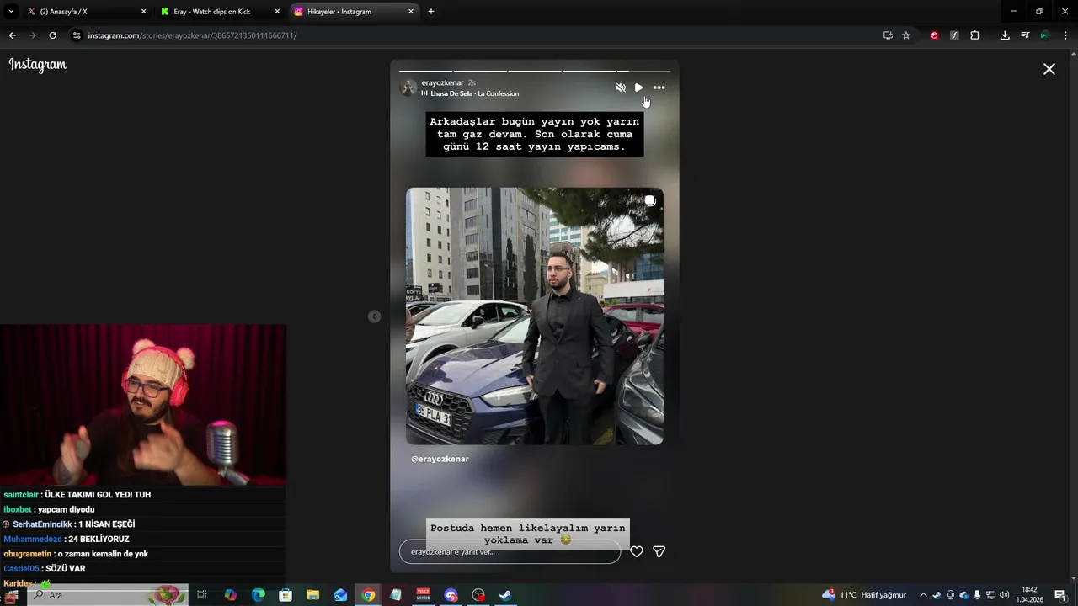Open a new browser tab
The height and width of the screenshot is (606, 1078).
click(431, 12)
